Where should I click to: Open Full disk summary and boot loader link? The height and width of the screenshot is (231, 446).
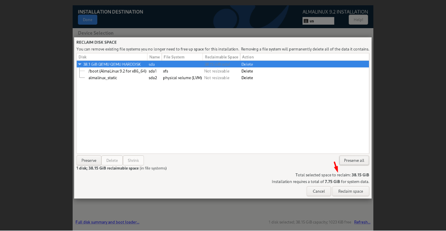pos(107,222)
